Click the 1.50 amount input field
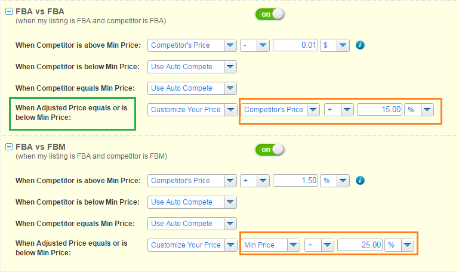Image resolution: width=459 pixels, height=272 pixels. point(295,180)
